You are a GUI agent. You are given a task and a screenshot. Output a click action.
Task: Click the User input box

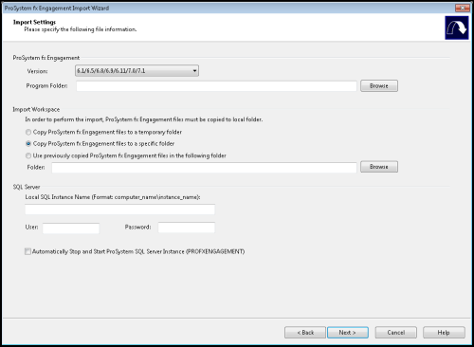71,228
